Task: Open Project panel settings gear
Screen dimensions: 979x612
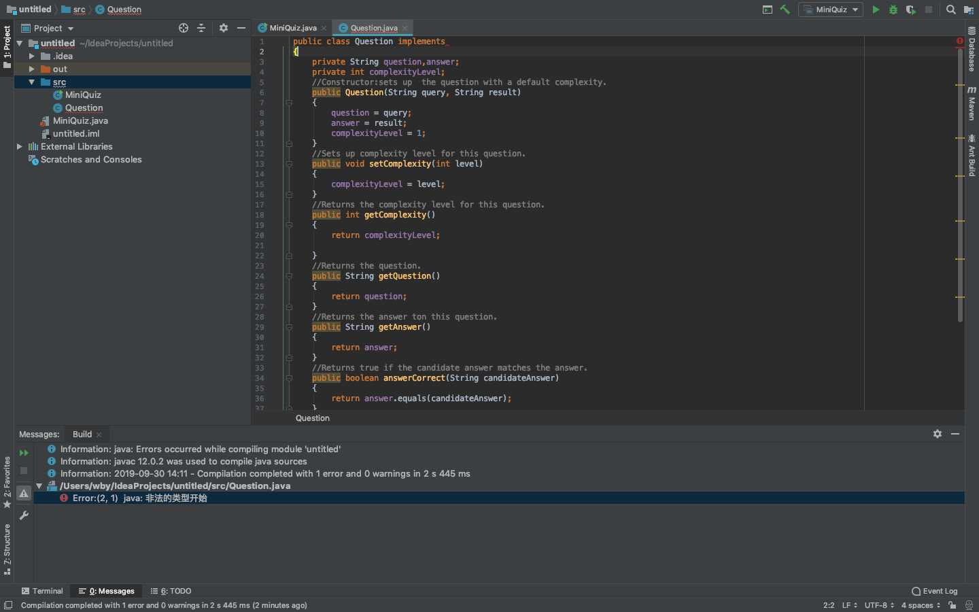Action: (x=224, y=28)
